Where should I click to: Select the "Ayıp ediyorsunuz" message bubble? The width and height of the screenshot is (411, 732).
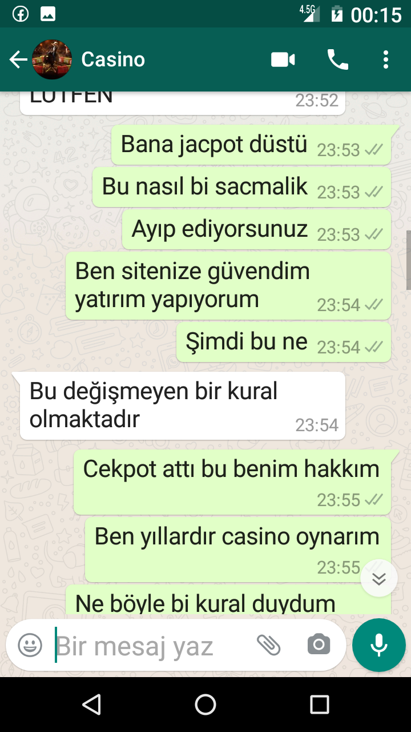256,229
